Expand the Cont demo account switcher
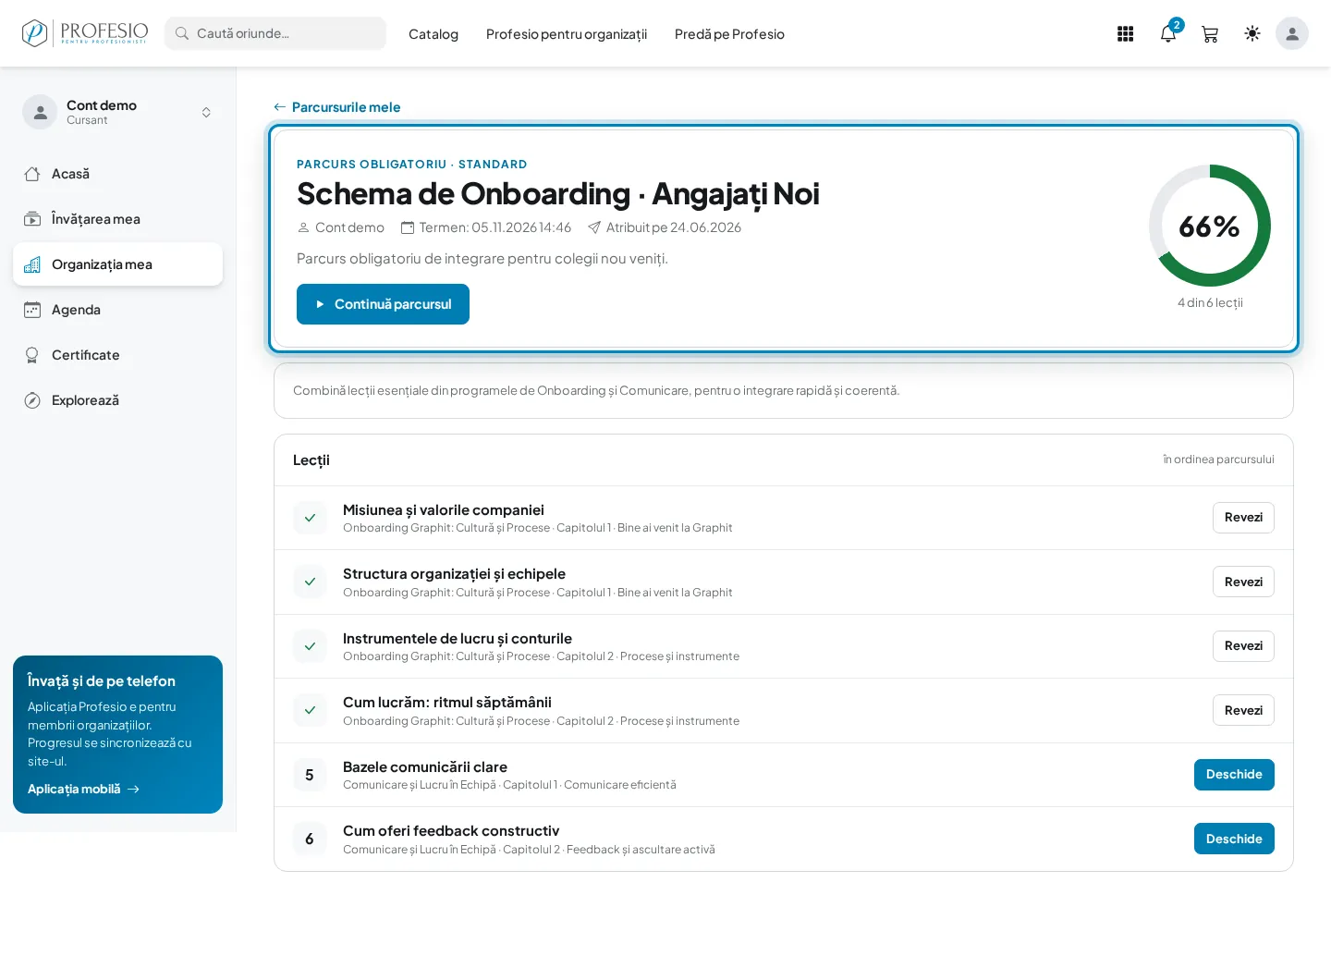Screen dimensions: 1331x968 click(x=206, y=112)
